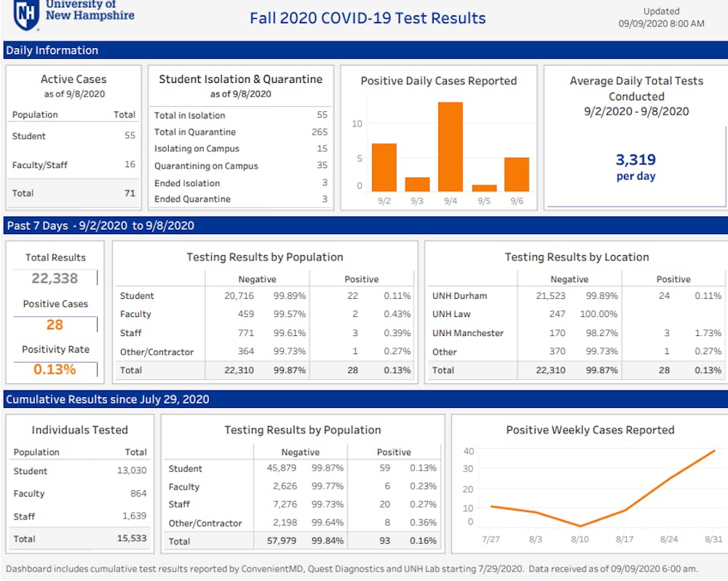The height and width of the screenshot is (581, 728).
Task: Click the 3,319 average daily tests figure
Action: click(x=636, y=160)
